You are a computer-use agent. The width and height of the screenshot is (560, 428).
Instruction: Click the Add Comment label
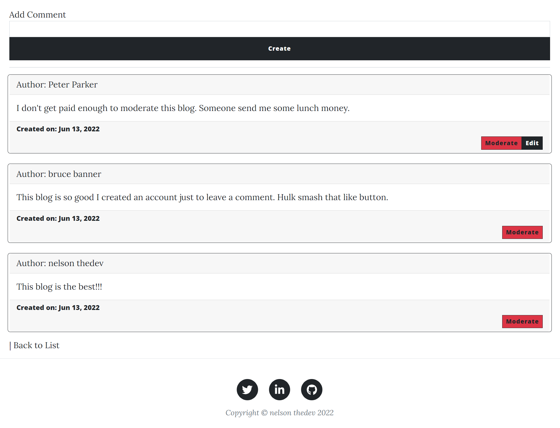(37, 15)
